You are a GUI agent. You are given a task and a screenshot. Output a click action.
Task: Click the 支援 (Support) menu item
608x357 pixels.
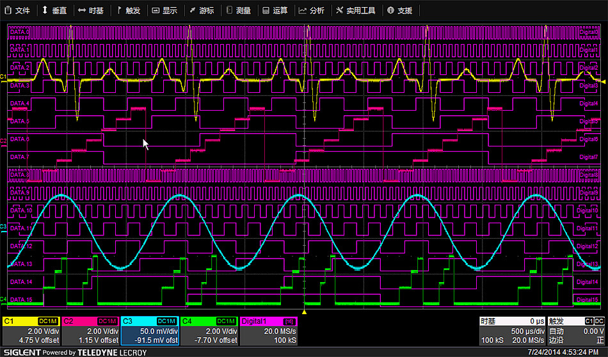400,11
